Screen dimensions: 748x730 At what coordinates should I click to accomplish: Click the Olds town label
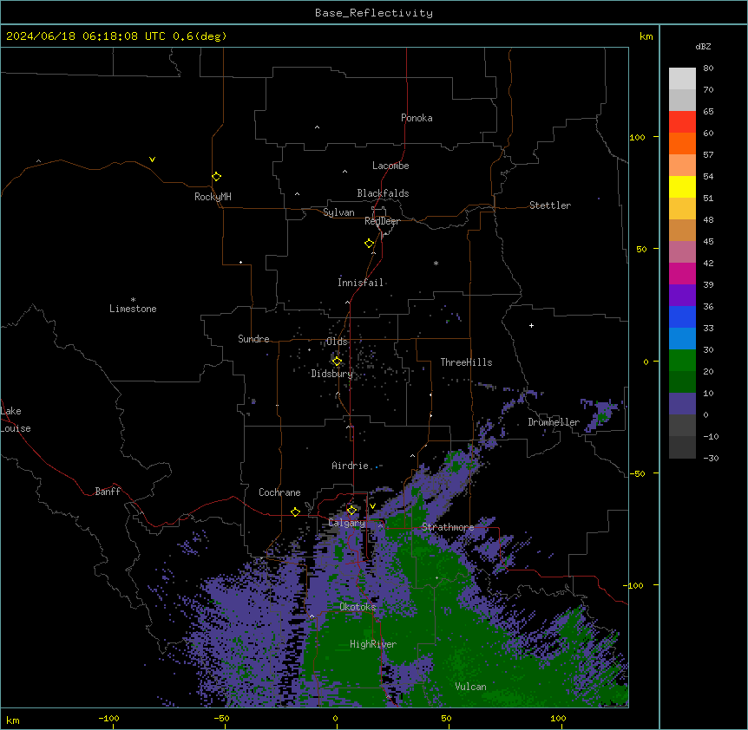click(337, 342)
